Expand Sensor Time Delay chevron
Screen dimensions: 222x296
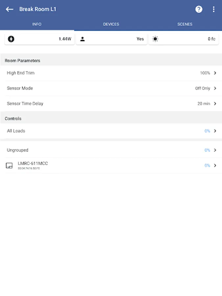tap(215, 104)
